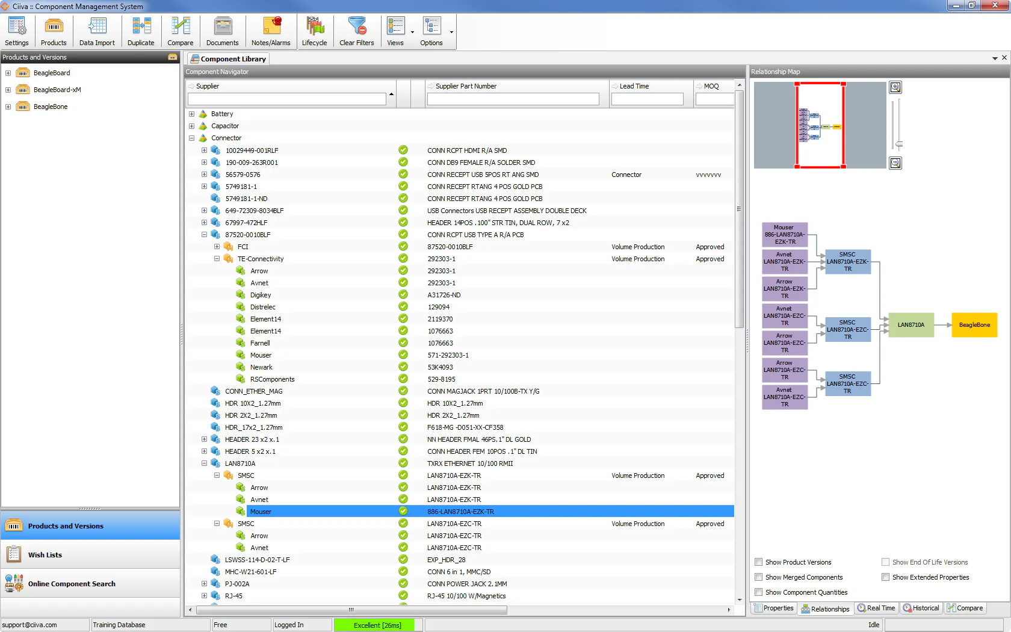The image size is (1011, 632).
Task: Click the BeagleBone node in Relationship Map
Action: click(974, 325)
